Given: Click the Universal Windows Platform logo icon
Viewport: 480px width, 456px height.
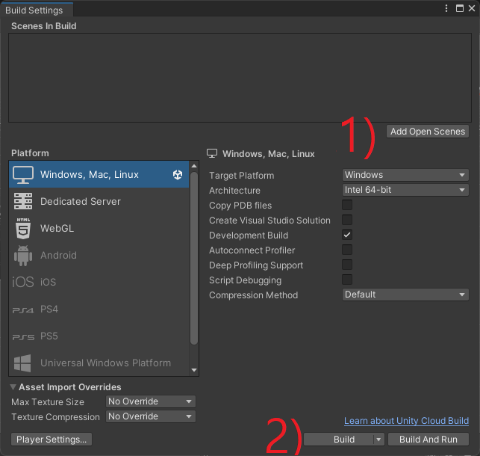Looking at the screenshot, I should 22,363.
